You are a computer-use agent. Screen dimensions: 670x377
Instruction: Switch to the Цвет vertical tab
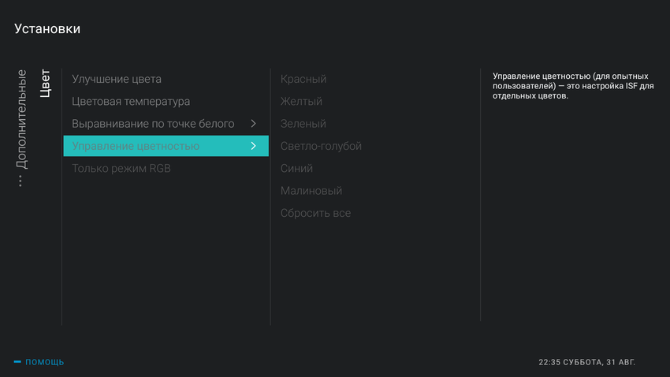coord(45,84)
